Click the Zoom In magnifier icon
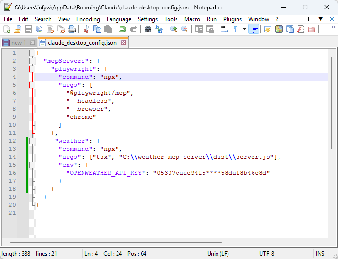The image size is (338, 259). tap(174, 29)
